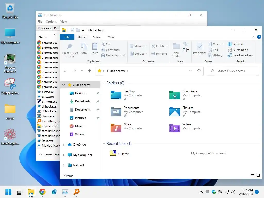Viewport: 264px width, 198px height.
Task: Click the Forward navigation arrow
Action: click(x=74, y=71)
